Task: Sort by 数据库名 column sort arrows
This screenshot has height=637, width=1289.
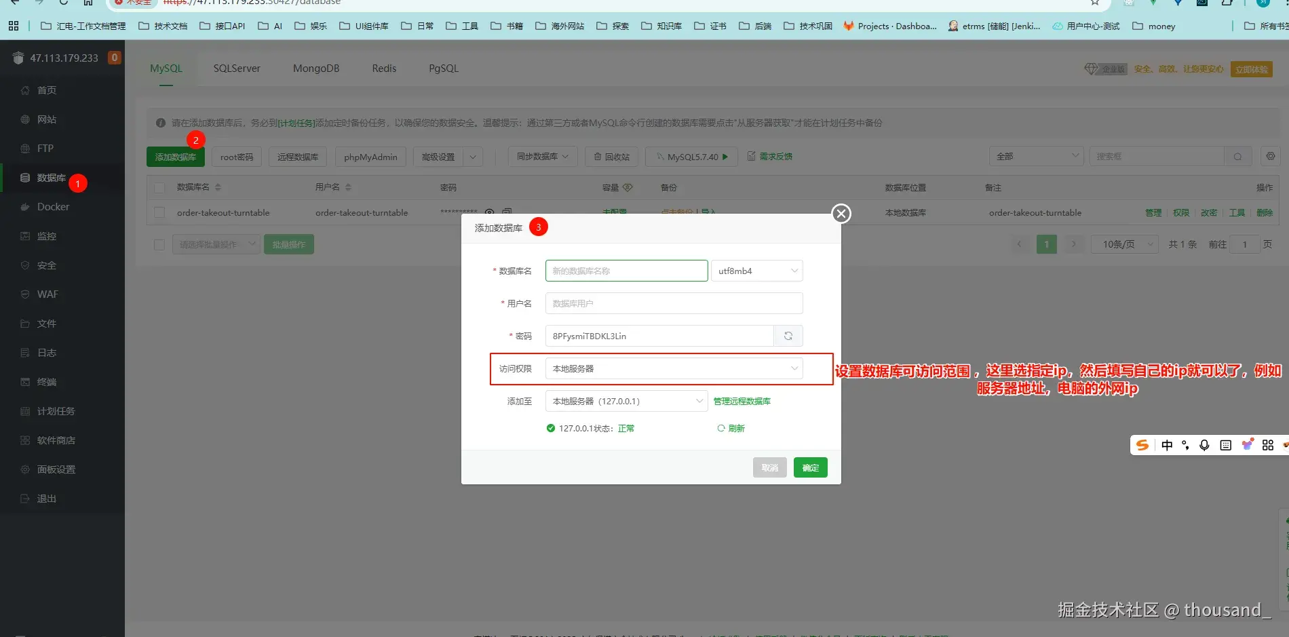Action: [218, 187]
